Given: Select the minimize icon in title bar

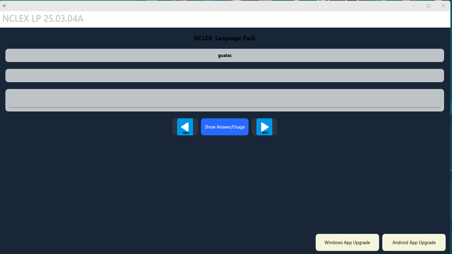Looking at the screenshot, I should (x=414, y=6).
